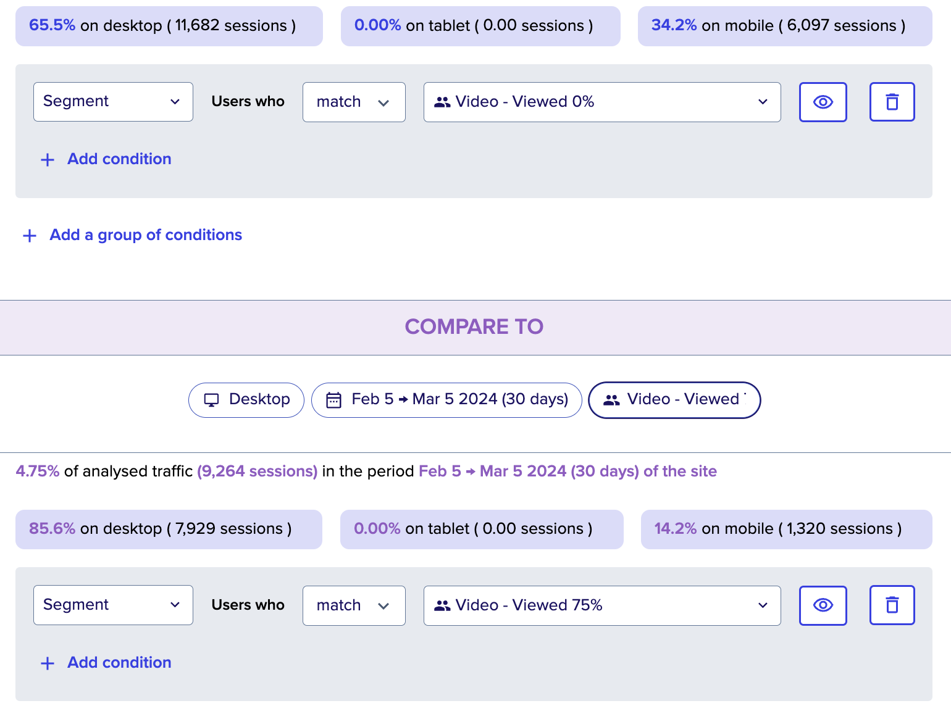
Task: Delete the Video - Viewed 0% condition
Action: (x=892, y=102)
